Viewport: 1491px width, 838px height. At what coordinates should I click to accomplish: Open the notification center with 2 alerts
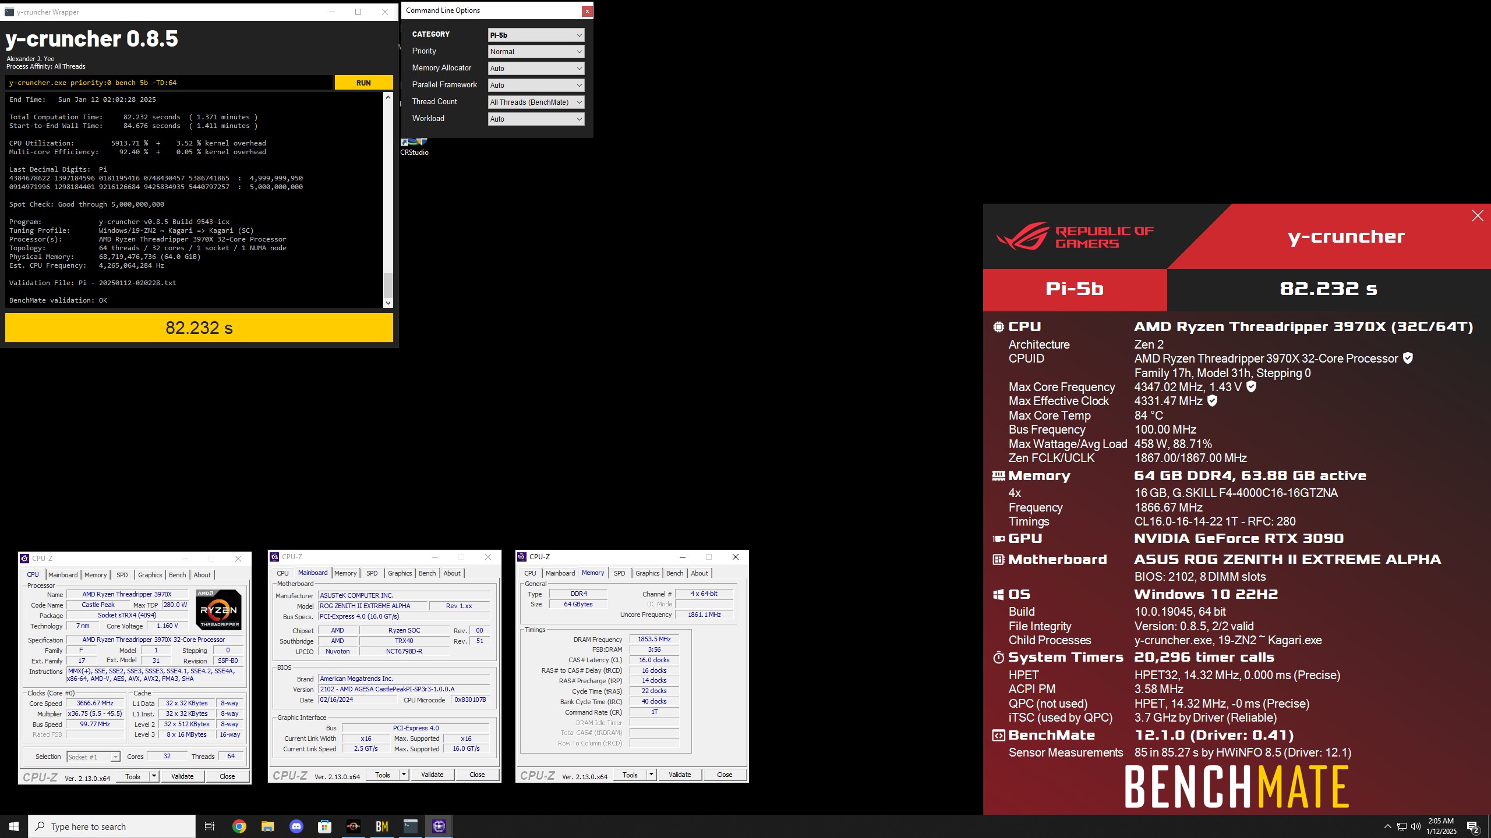1473,827
